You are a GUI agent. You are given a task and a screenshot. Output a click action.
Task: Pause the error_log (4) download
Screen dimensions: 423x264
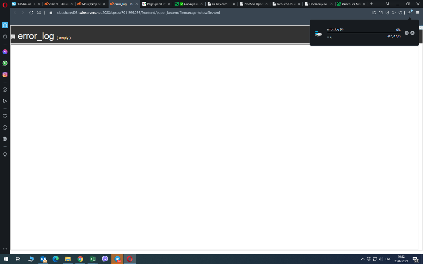(406, 33)
